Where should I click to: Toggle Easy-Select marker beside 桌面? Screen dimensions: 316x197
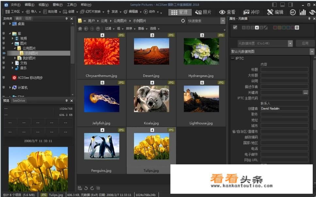coord(4,24)
